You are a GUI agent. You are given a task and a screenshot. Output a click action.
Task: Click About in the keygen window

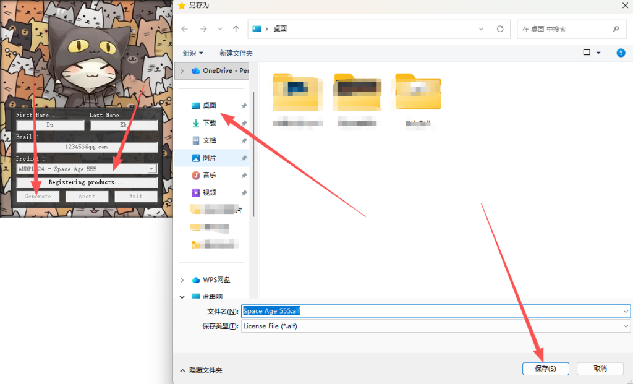pyautogui.click(x=87, y=196)
